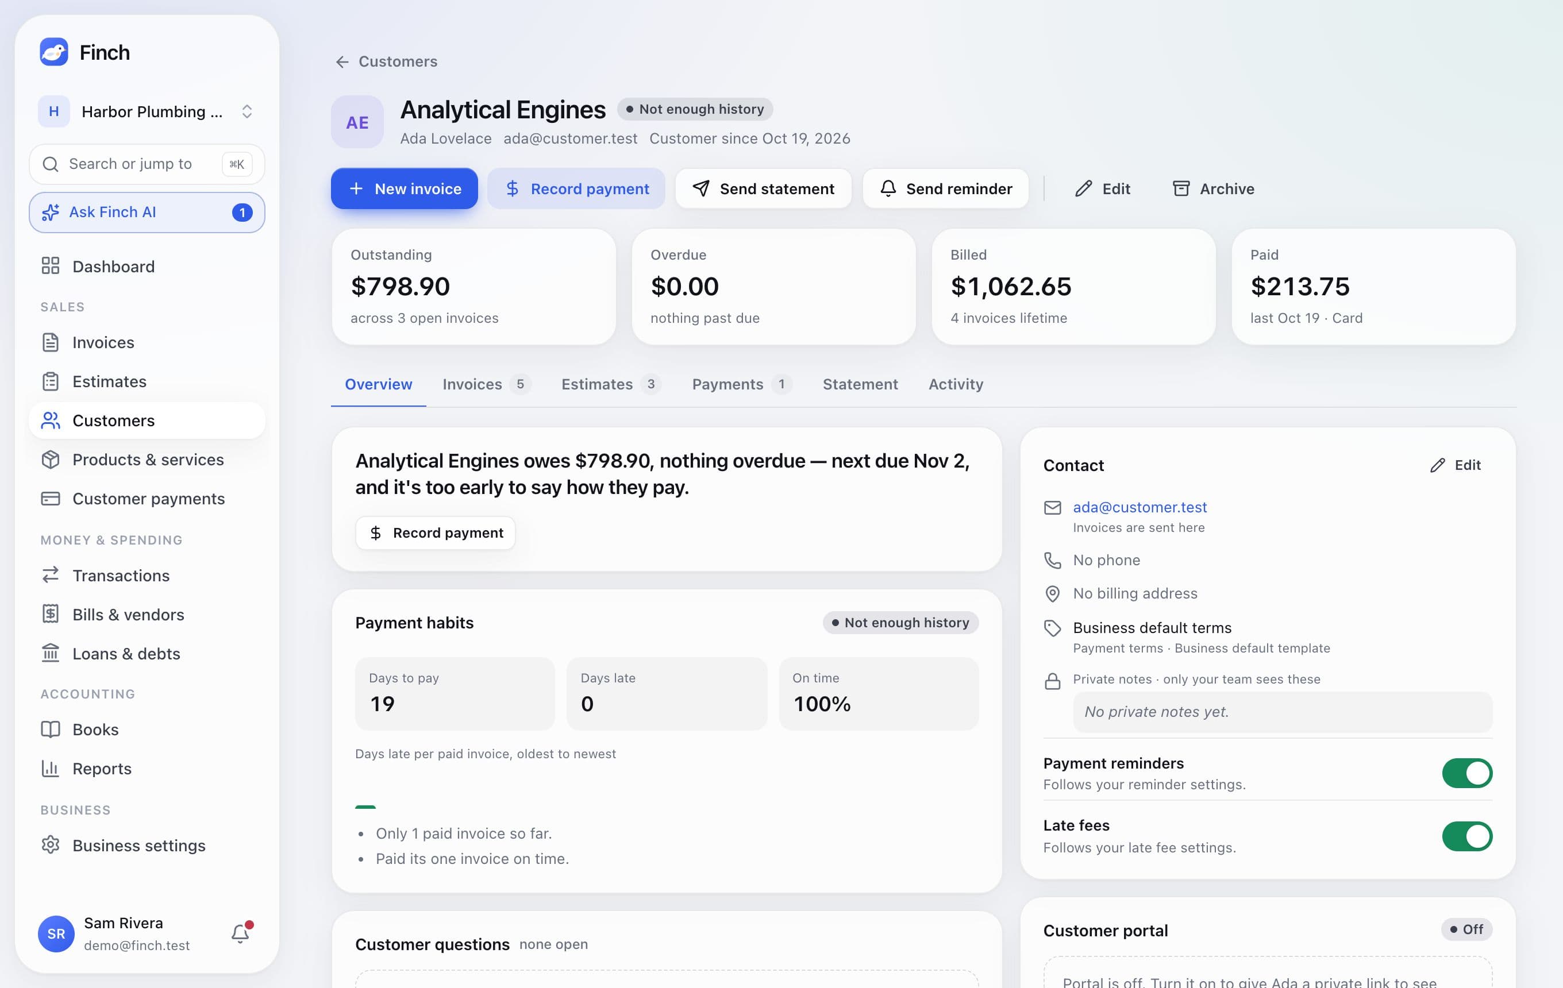Click the Bills & vendors receipt icon
Image resolution: width=1563 pixels, height=988 pixels.
[50, 613]
